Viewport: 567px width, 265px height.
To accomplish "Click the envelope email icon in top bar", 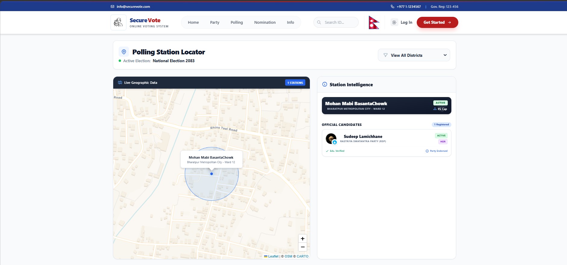I will coord(112,6).
